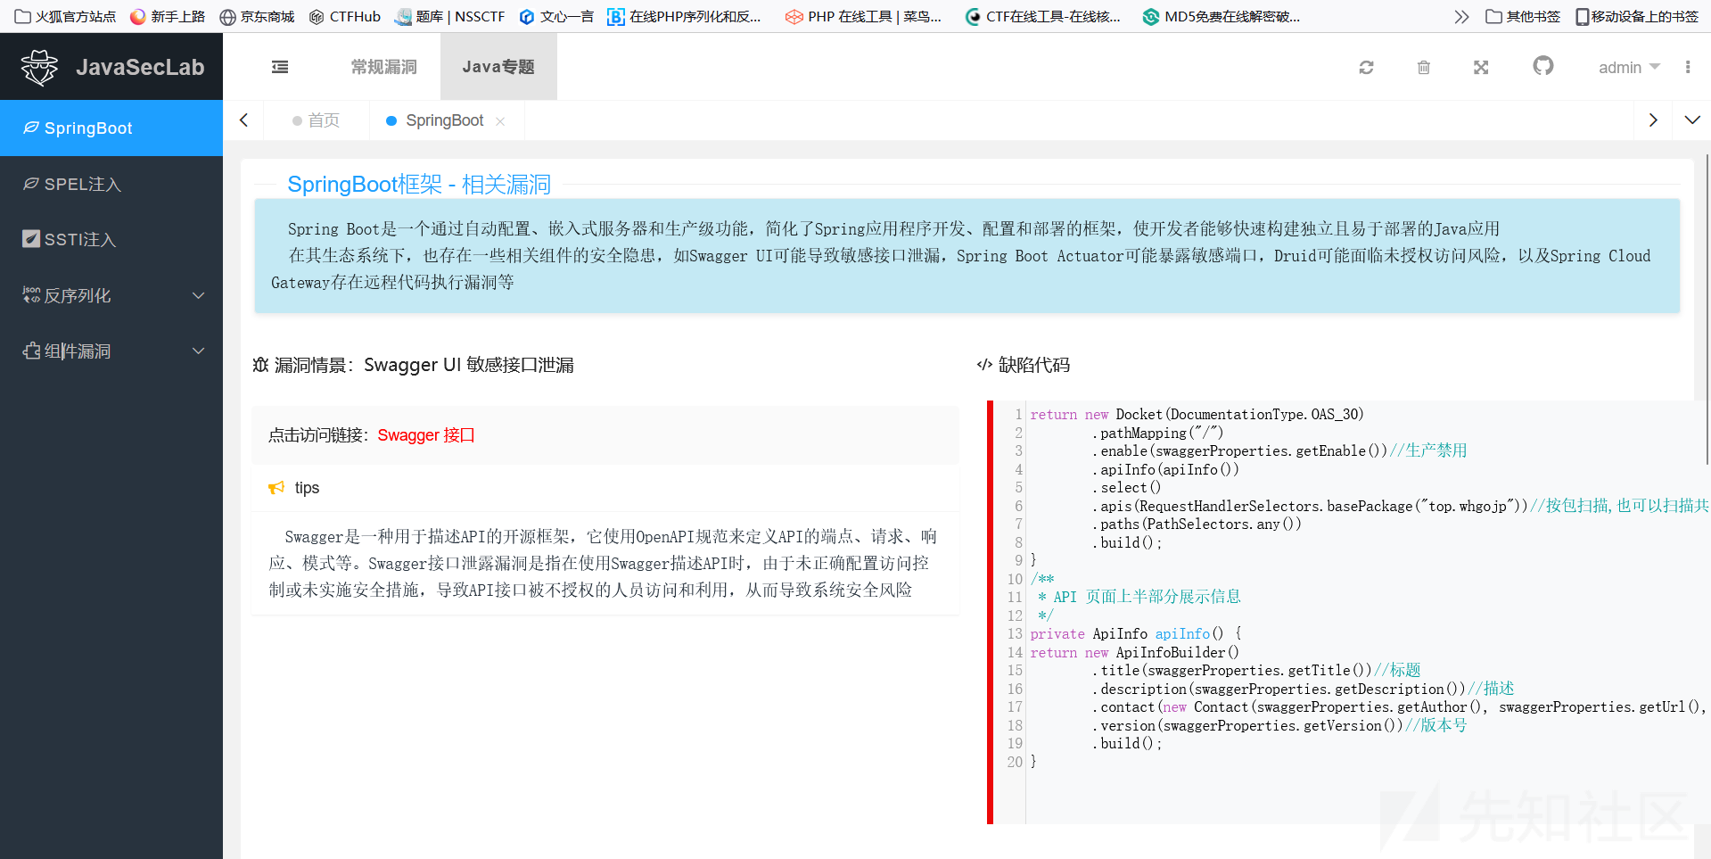The width and height of the screenshot is (1711, 859).
Task: Click the json icon beside 反序列化
Action: pyautogui.click(x=31, y=295)
